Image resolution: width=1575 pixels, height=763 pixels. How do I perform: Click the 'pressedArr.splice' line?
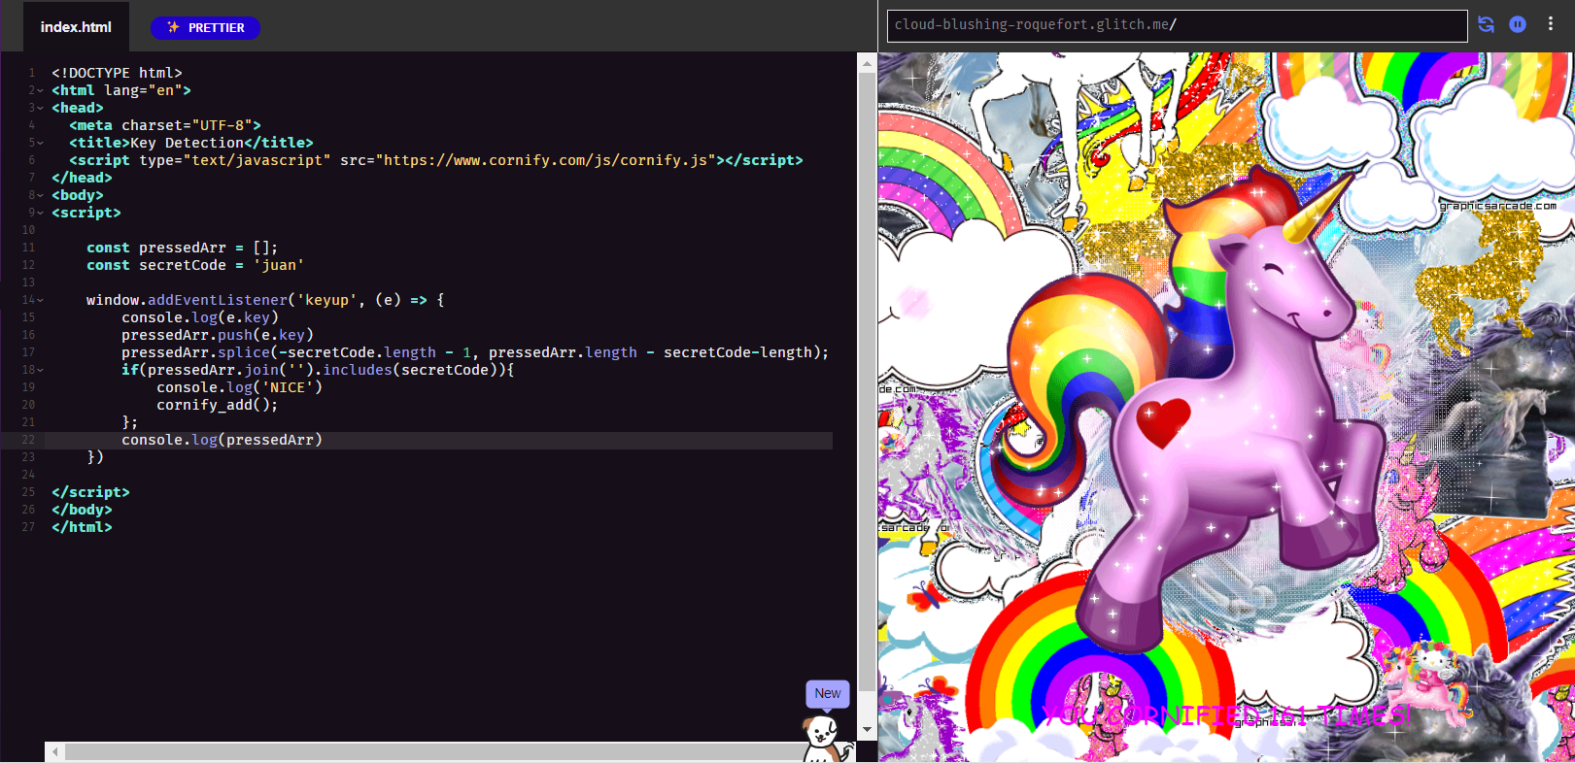tap(475, 352)
